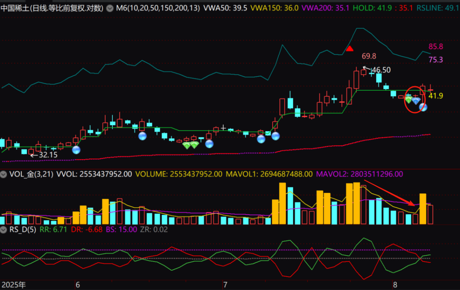
Task: Click the candlestick marked 46.50 at the high
Action: coord(364,72)
